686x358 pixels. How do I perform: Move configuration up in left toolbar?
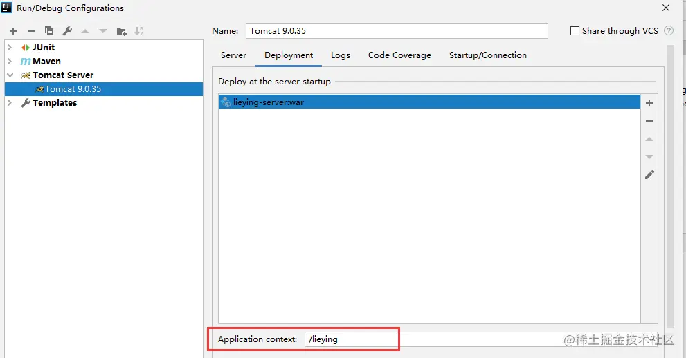point(85,31)
